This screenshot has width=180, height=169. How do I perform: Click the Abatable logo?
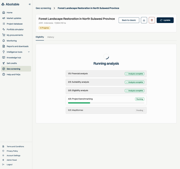[x=10, y=4]
